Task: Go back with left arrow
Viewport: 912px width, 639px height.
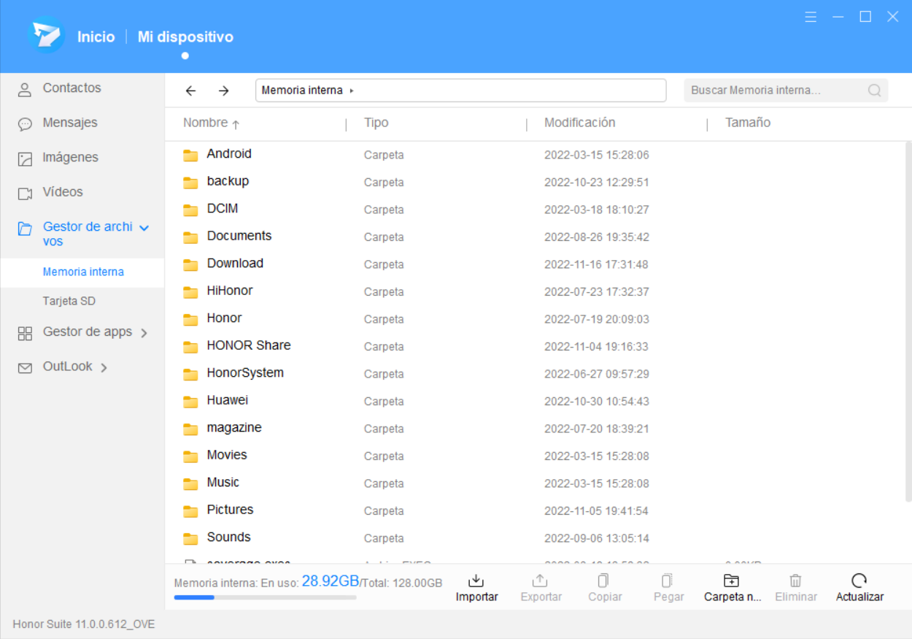Action: pos(191,91)
